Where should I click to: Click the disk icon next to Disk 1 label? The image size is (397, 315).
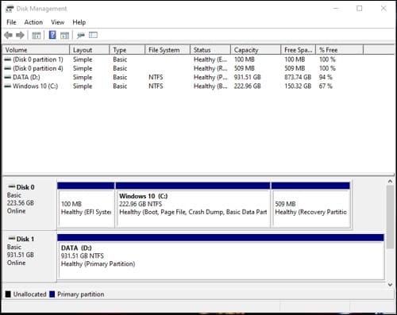point(12,239)
